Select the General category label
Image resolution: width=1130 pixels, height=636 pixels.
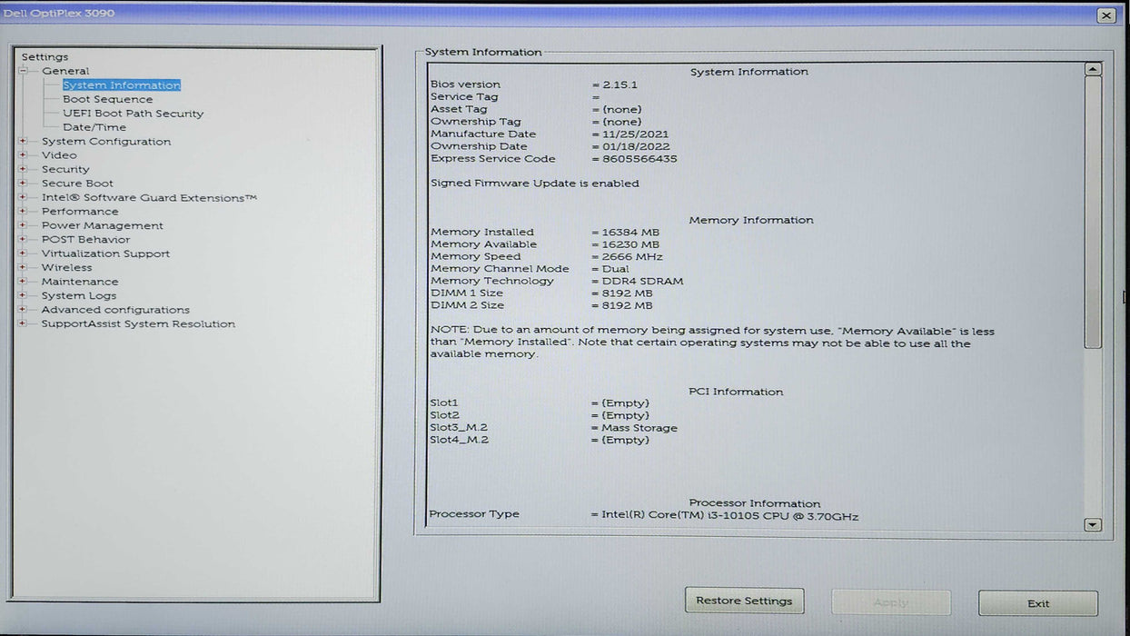click(65, 71)
